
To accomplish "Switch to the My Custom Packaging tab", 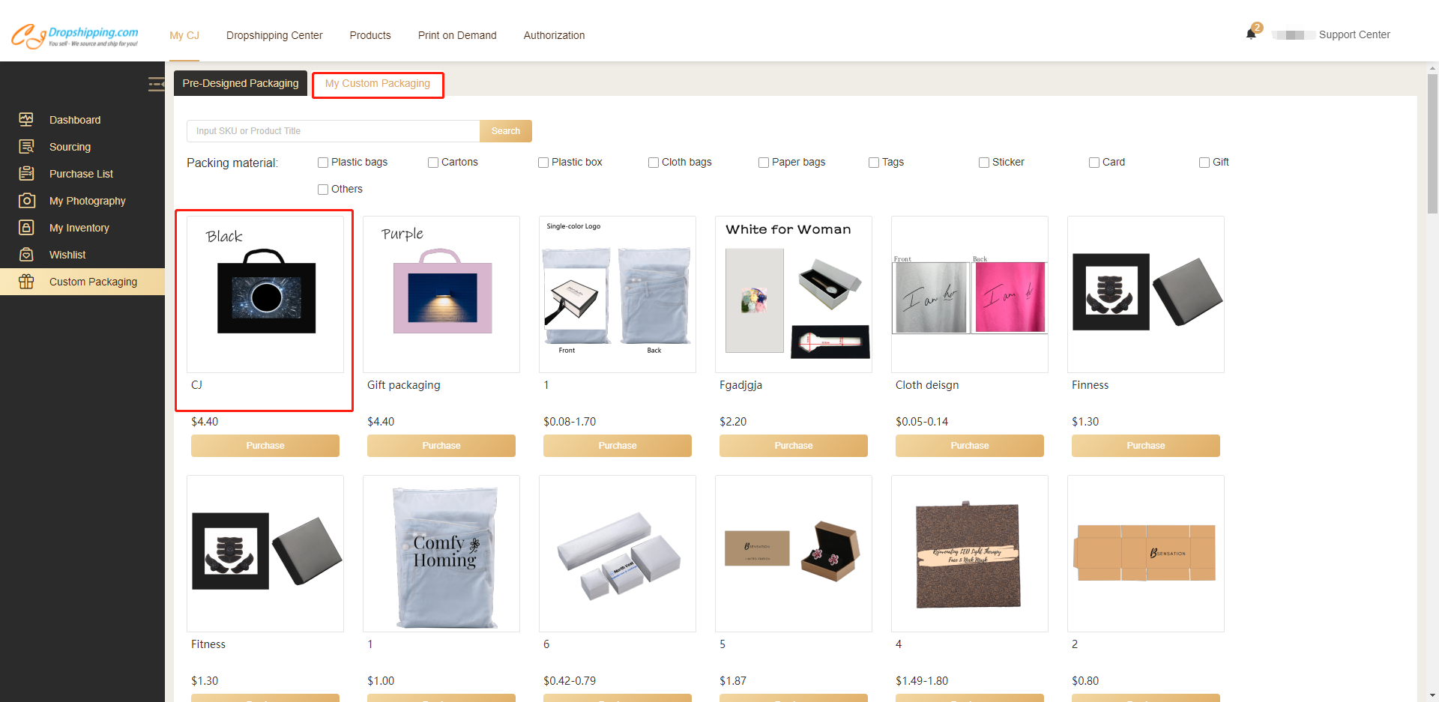I will [378, 83].
